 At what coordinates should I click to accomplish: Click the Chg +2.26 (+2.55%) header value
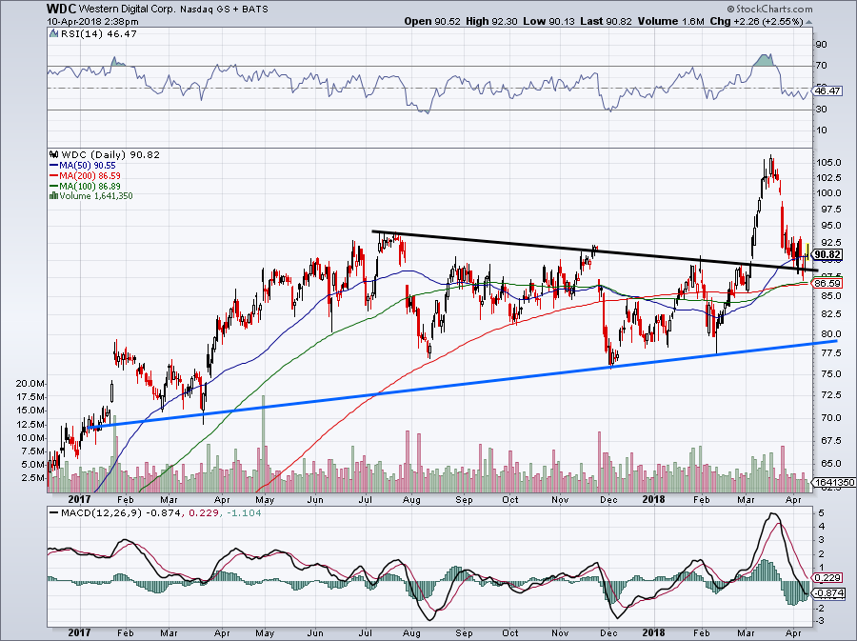pos(756,21)
